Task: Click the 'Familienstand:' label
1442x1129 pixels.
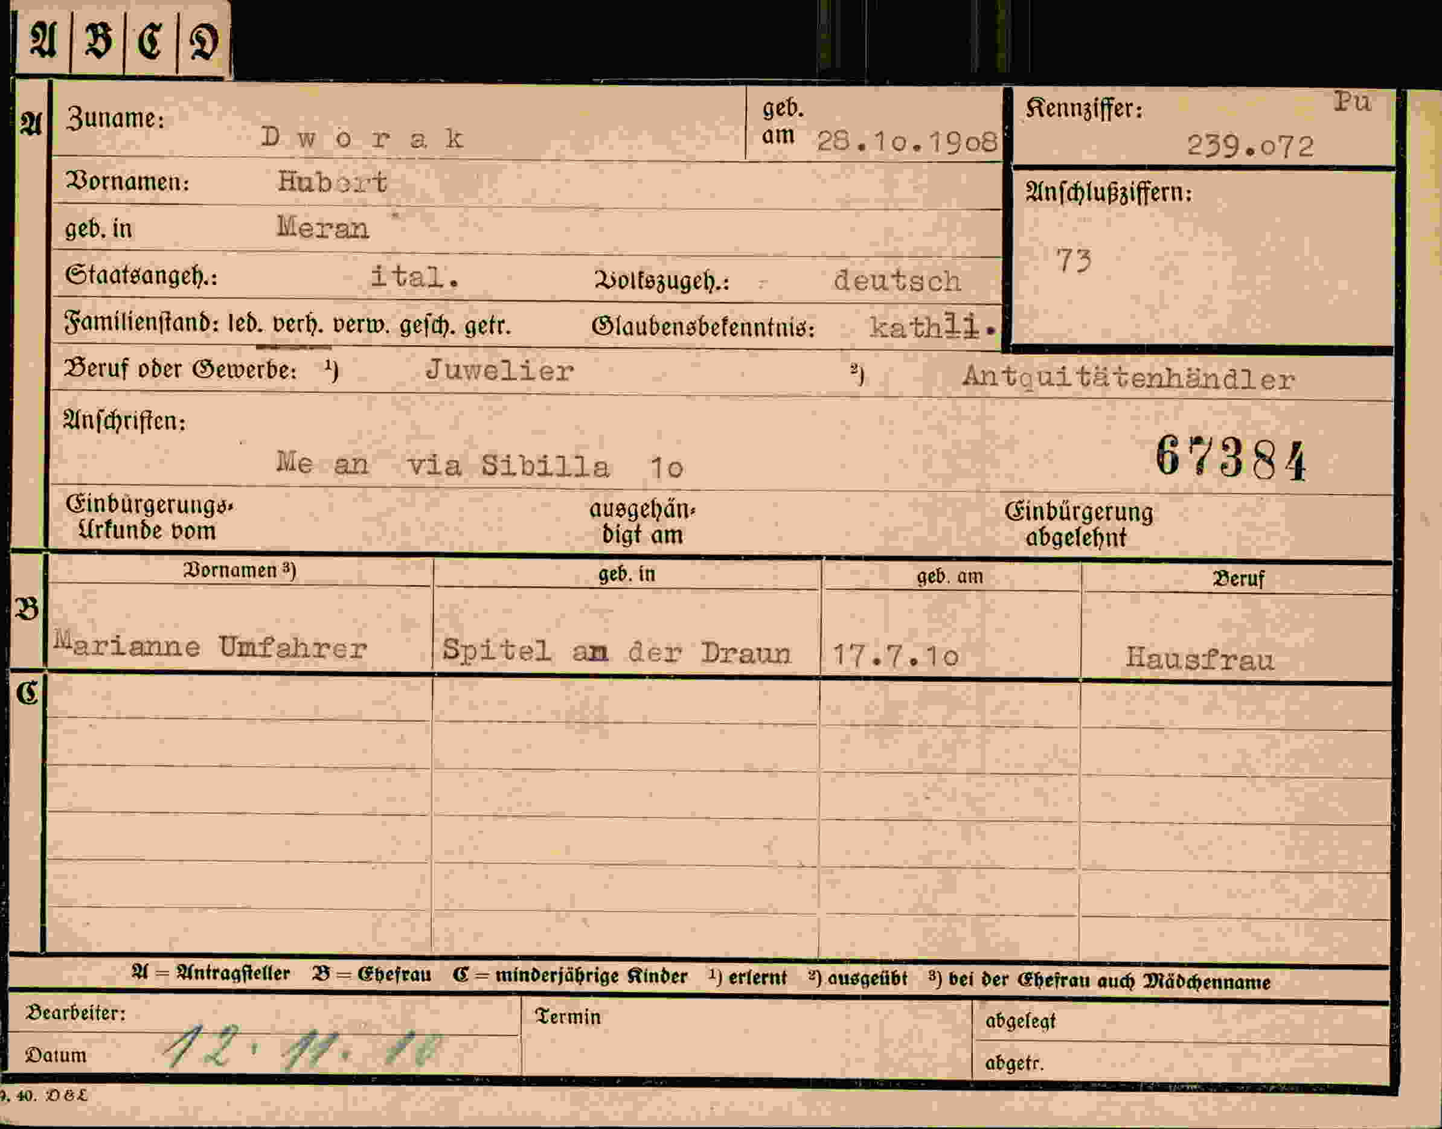Action: click(x=141, y=322)
